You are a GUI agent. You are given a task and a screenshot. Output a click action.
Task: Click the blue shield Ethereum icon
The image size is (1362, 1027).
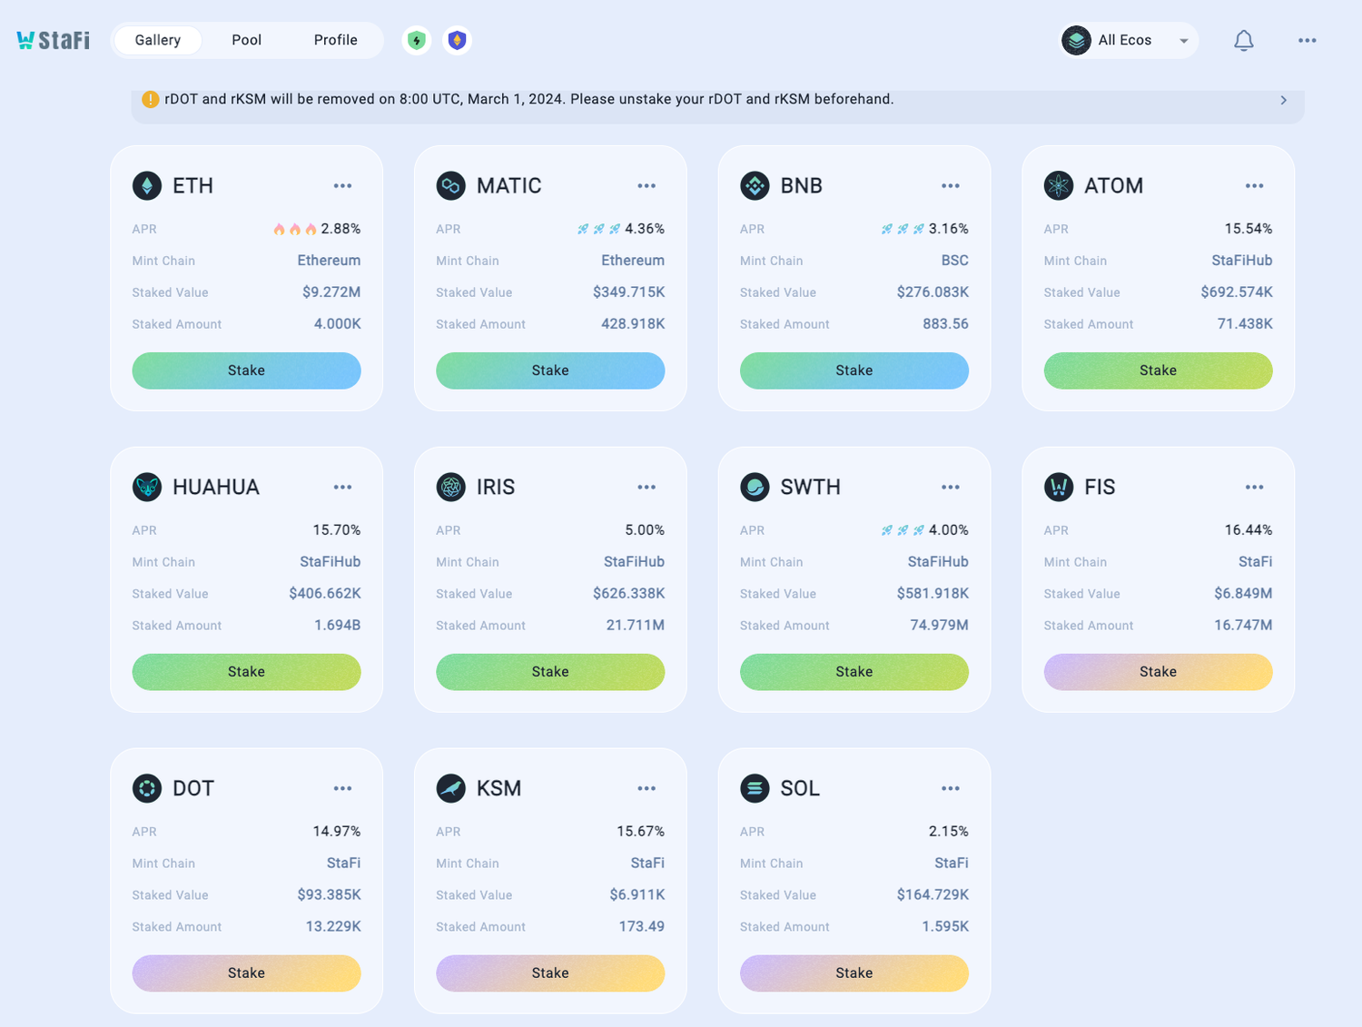457,40
